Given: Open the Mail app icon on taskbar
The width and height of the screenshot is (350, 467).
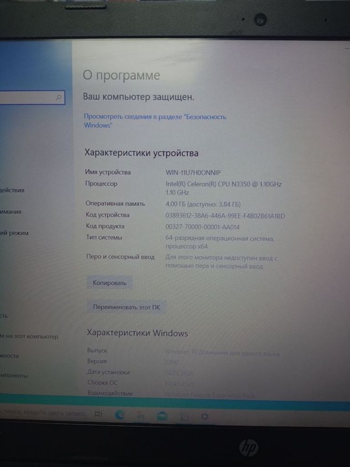Looking at the screenshot, I should 162,416.
